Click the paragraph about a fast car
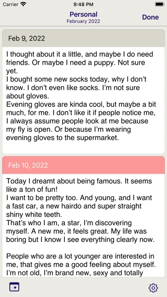 [79, 206]
